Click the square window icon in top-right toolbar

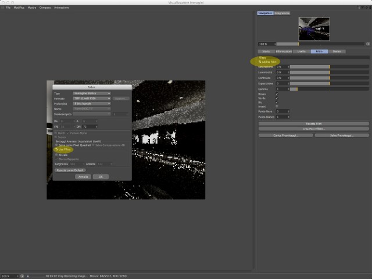(x=363, y=8)
